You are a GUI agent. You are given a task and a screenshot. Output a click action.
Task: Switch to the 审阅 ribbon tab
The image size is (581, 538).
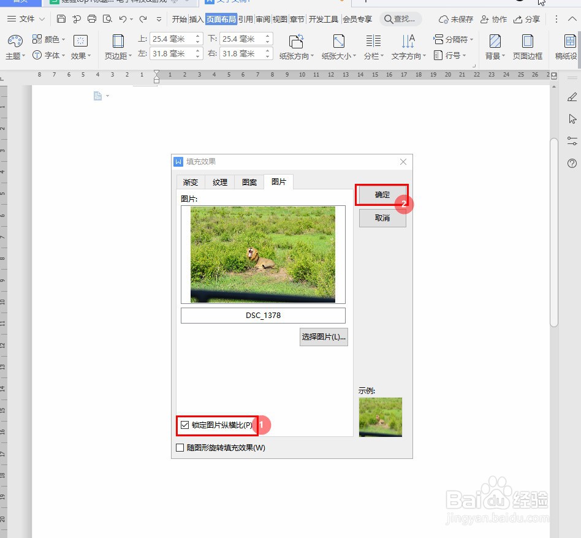263,19
